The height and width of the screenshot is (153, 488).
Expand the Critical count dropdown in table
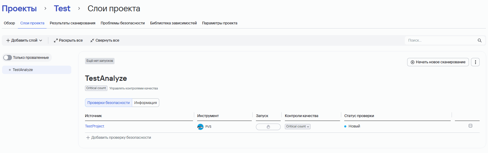coord(297,127)
